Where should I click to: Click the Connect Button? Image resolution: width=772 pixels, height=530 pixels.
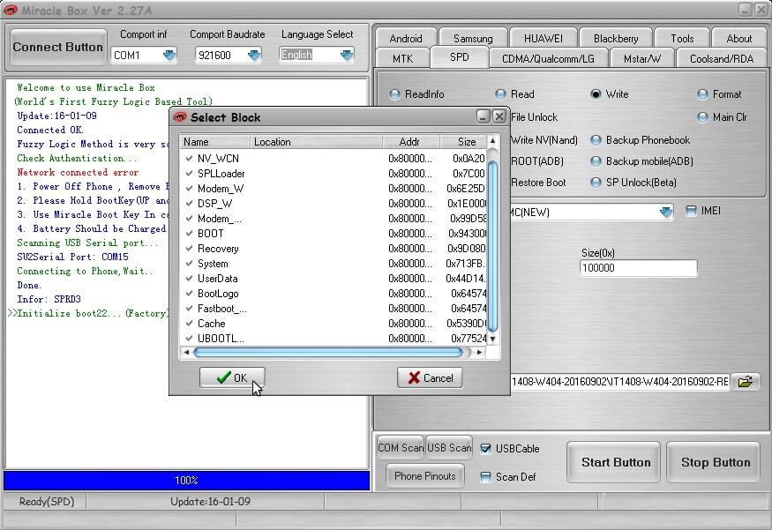click(58, 48)
